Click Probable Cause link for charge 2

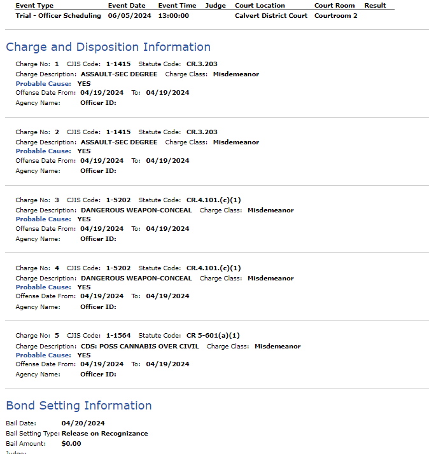43,151
